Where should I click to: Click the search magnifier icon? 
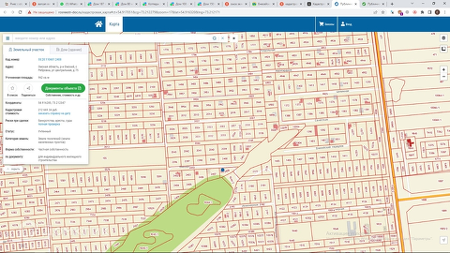[x=215, y=38]
